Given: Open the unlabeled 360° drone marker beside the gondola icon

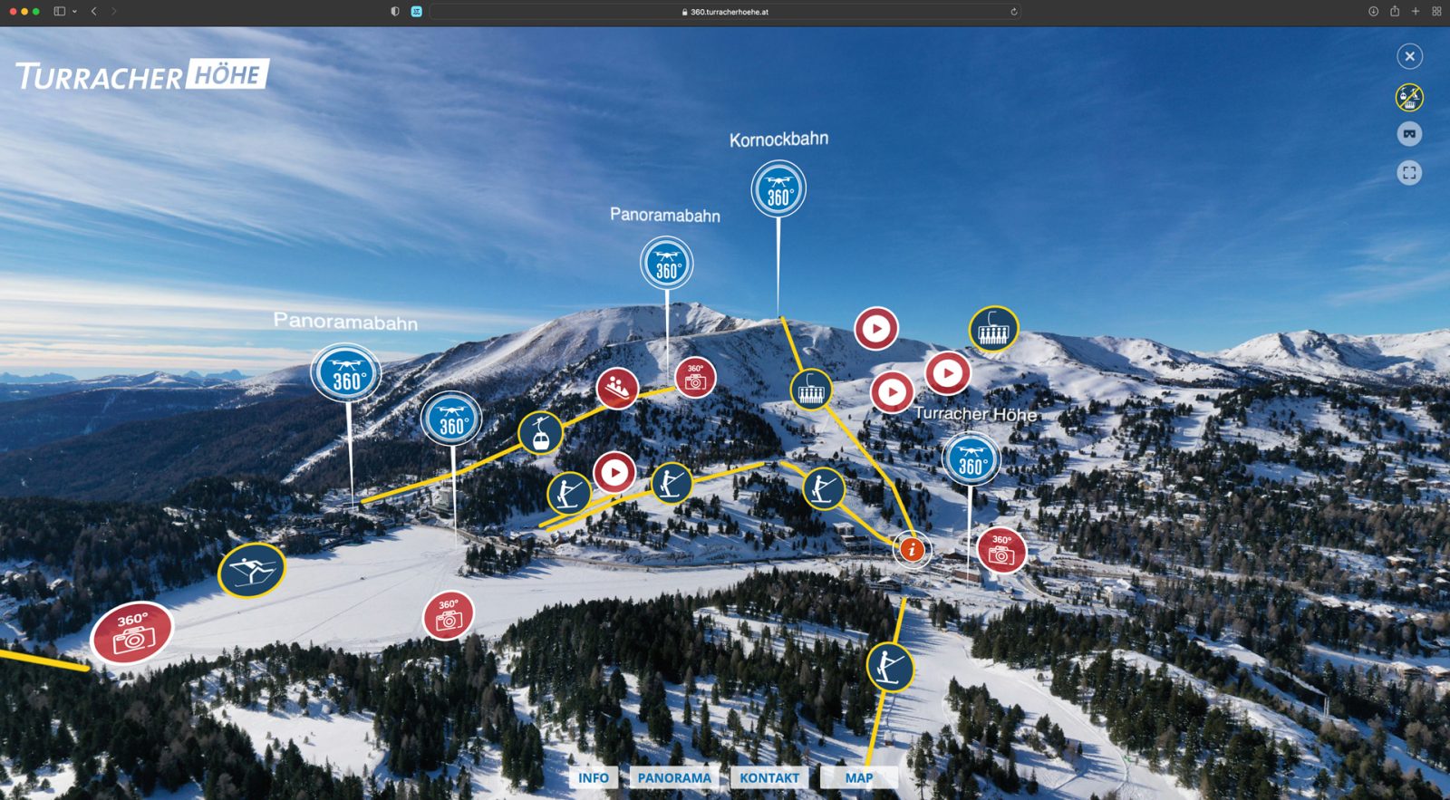Looking at the screenshot, I should pos(451,419).
